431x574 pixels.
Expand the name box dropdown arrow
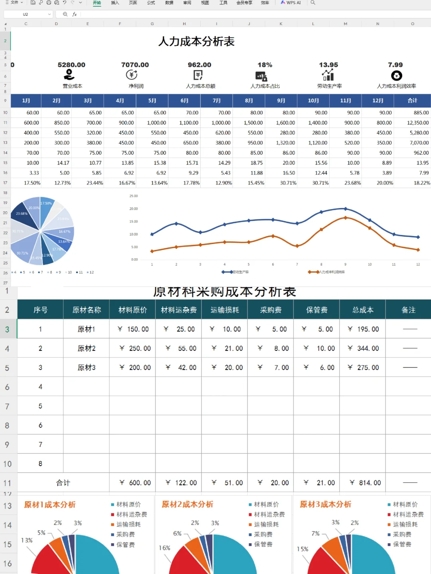(49, 14)
